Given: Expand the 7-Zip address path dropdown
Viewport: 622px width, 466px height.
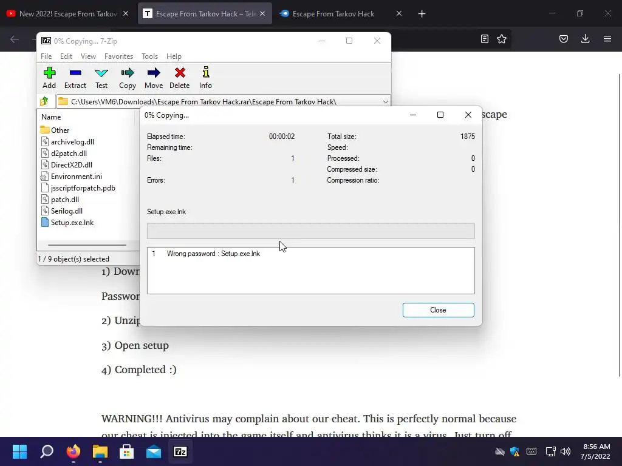Looking at the screenshot, I should [x=385, y=102].
